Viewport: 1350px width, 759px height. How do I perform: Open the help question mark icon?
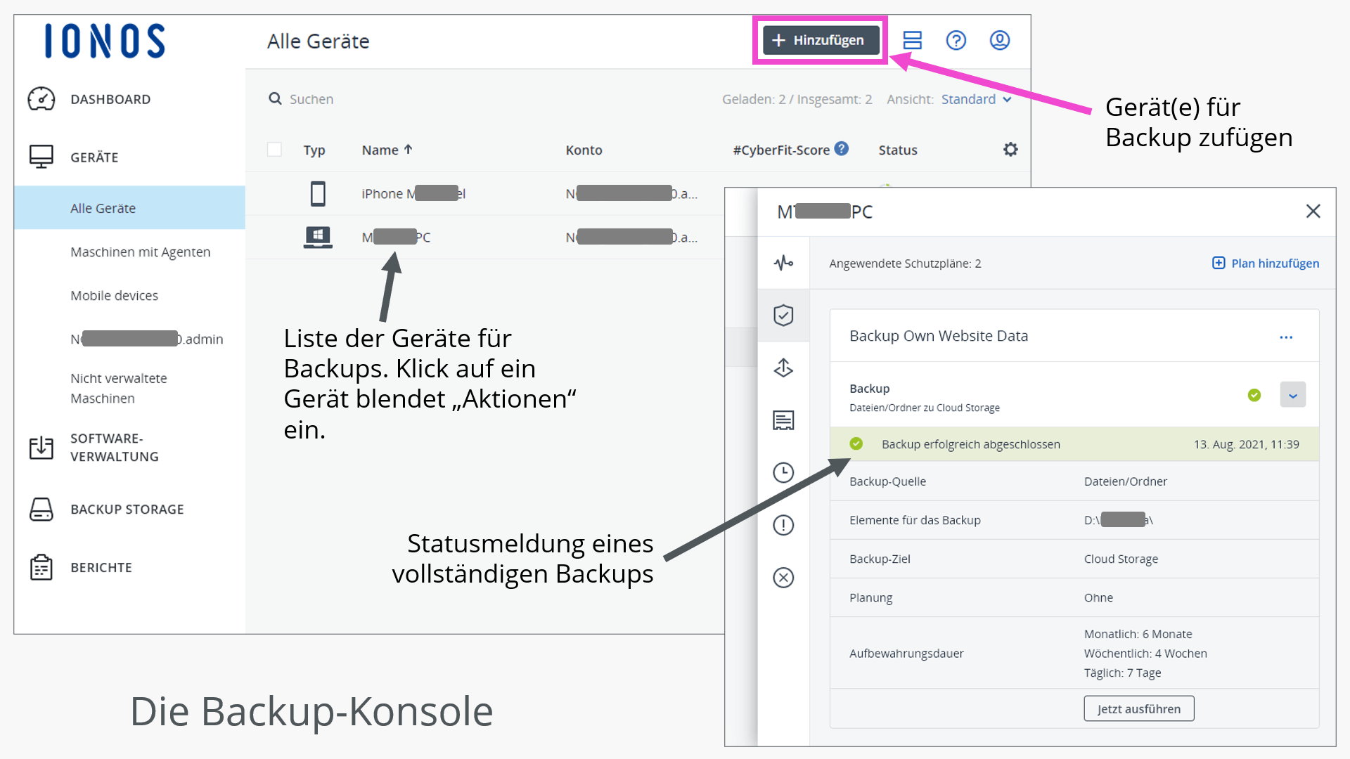coord(956,40)
